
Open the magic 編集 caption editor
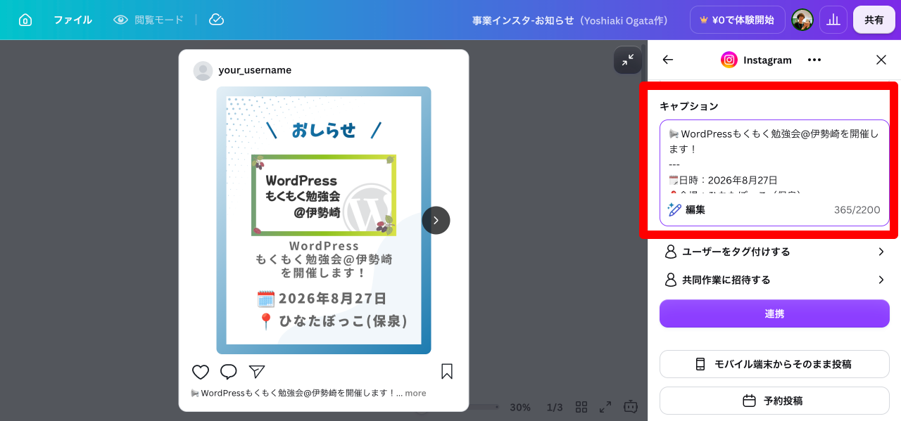686,209
